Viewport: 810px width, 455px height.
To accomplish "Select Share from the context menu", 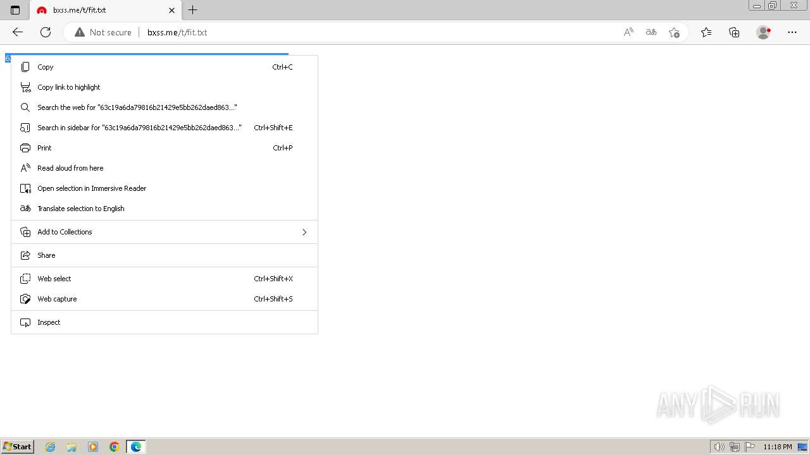I will (x=165, y=255).
